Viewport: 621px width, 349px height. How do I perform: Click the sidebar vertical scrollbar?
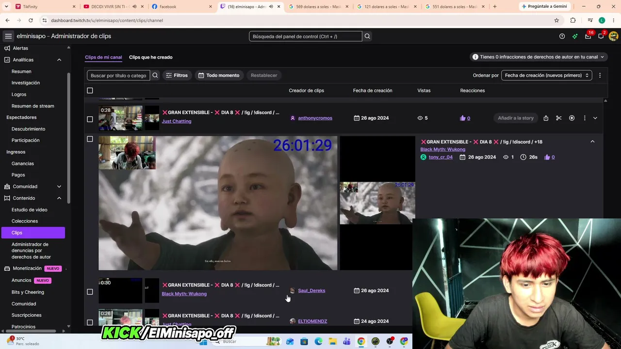click(69, 138)
